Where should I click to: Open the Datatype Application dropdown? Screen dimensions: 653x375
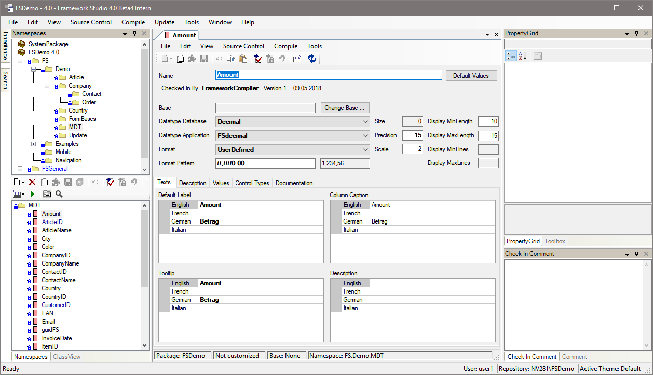(x=366, y=136)
